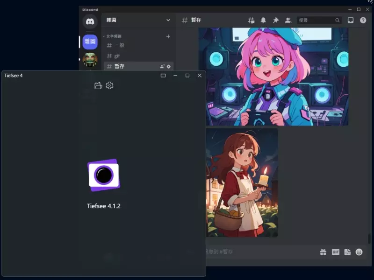Open the threads icon in channel header
The image size is (374, 280).
pyautogui.click(x=251, y=20)
